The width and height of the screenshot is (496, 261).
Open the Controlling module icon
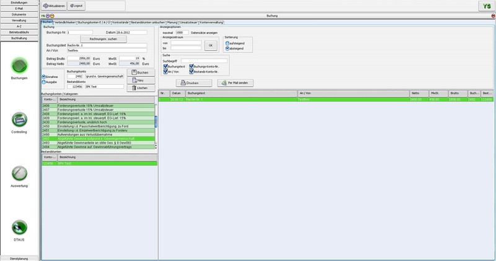pyautogui.click(x=19, y=119)
